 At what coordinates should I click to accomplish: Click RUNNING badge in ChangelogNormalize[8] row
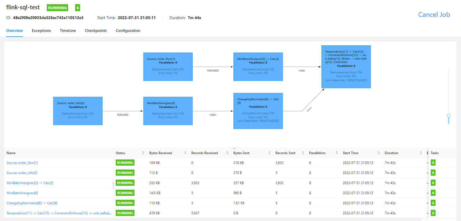pos(125,203)
